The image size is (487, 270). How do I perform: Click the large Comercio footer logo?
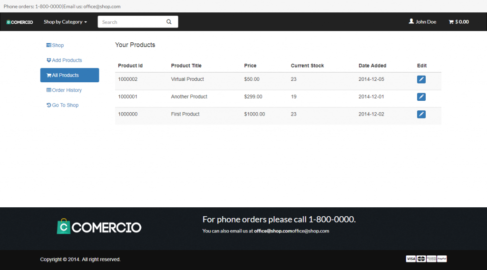99,227
